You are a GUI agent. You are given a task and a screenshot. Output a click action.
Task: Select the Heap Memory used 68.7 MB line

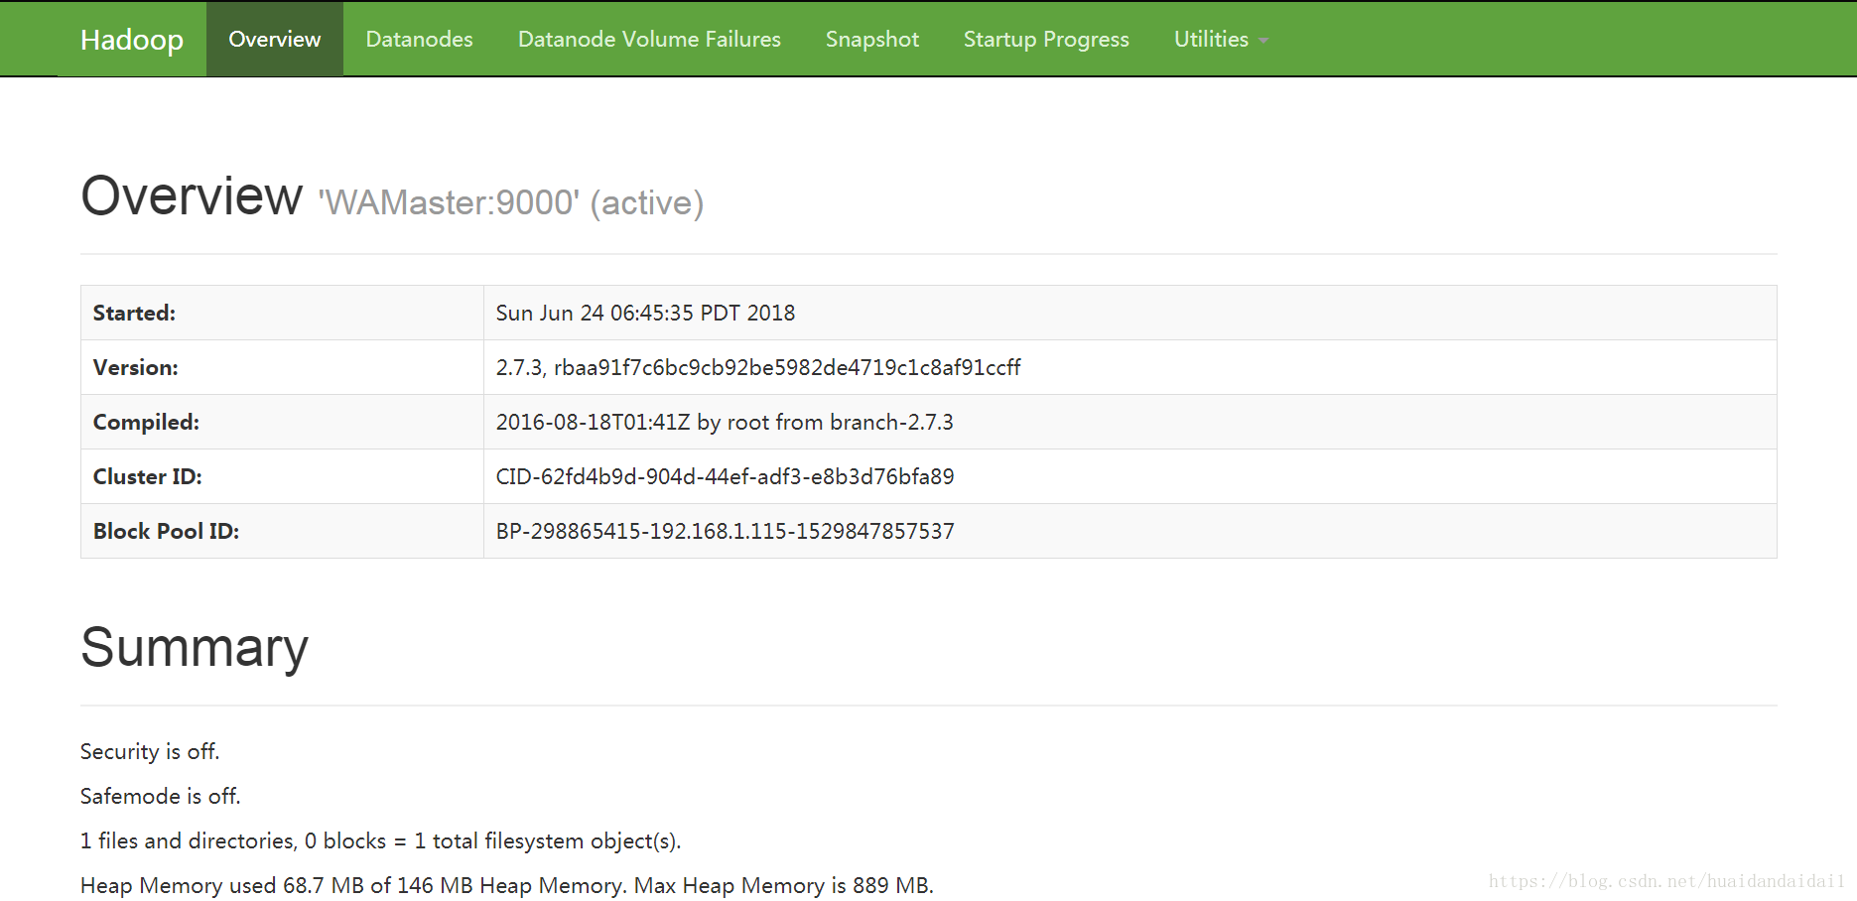tap(507, 885)
